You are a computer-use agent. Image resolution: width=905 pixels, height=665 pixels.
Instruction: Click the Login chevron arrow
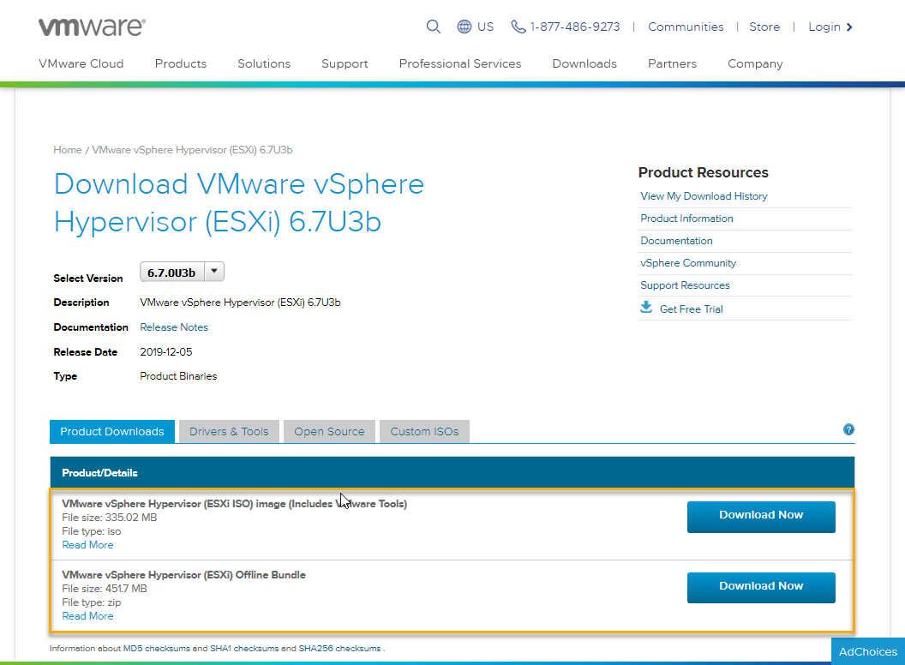coord(849,27)
